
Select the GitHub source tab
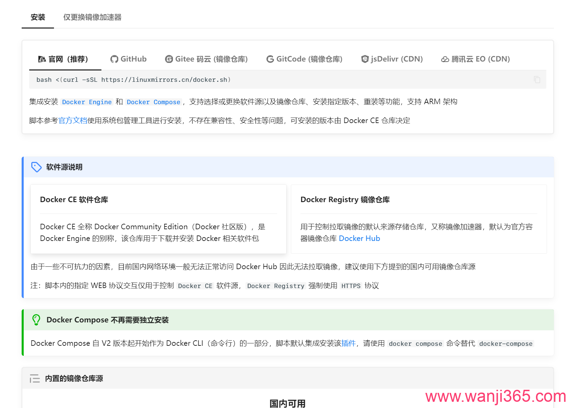click(129, 59)
